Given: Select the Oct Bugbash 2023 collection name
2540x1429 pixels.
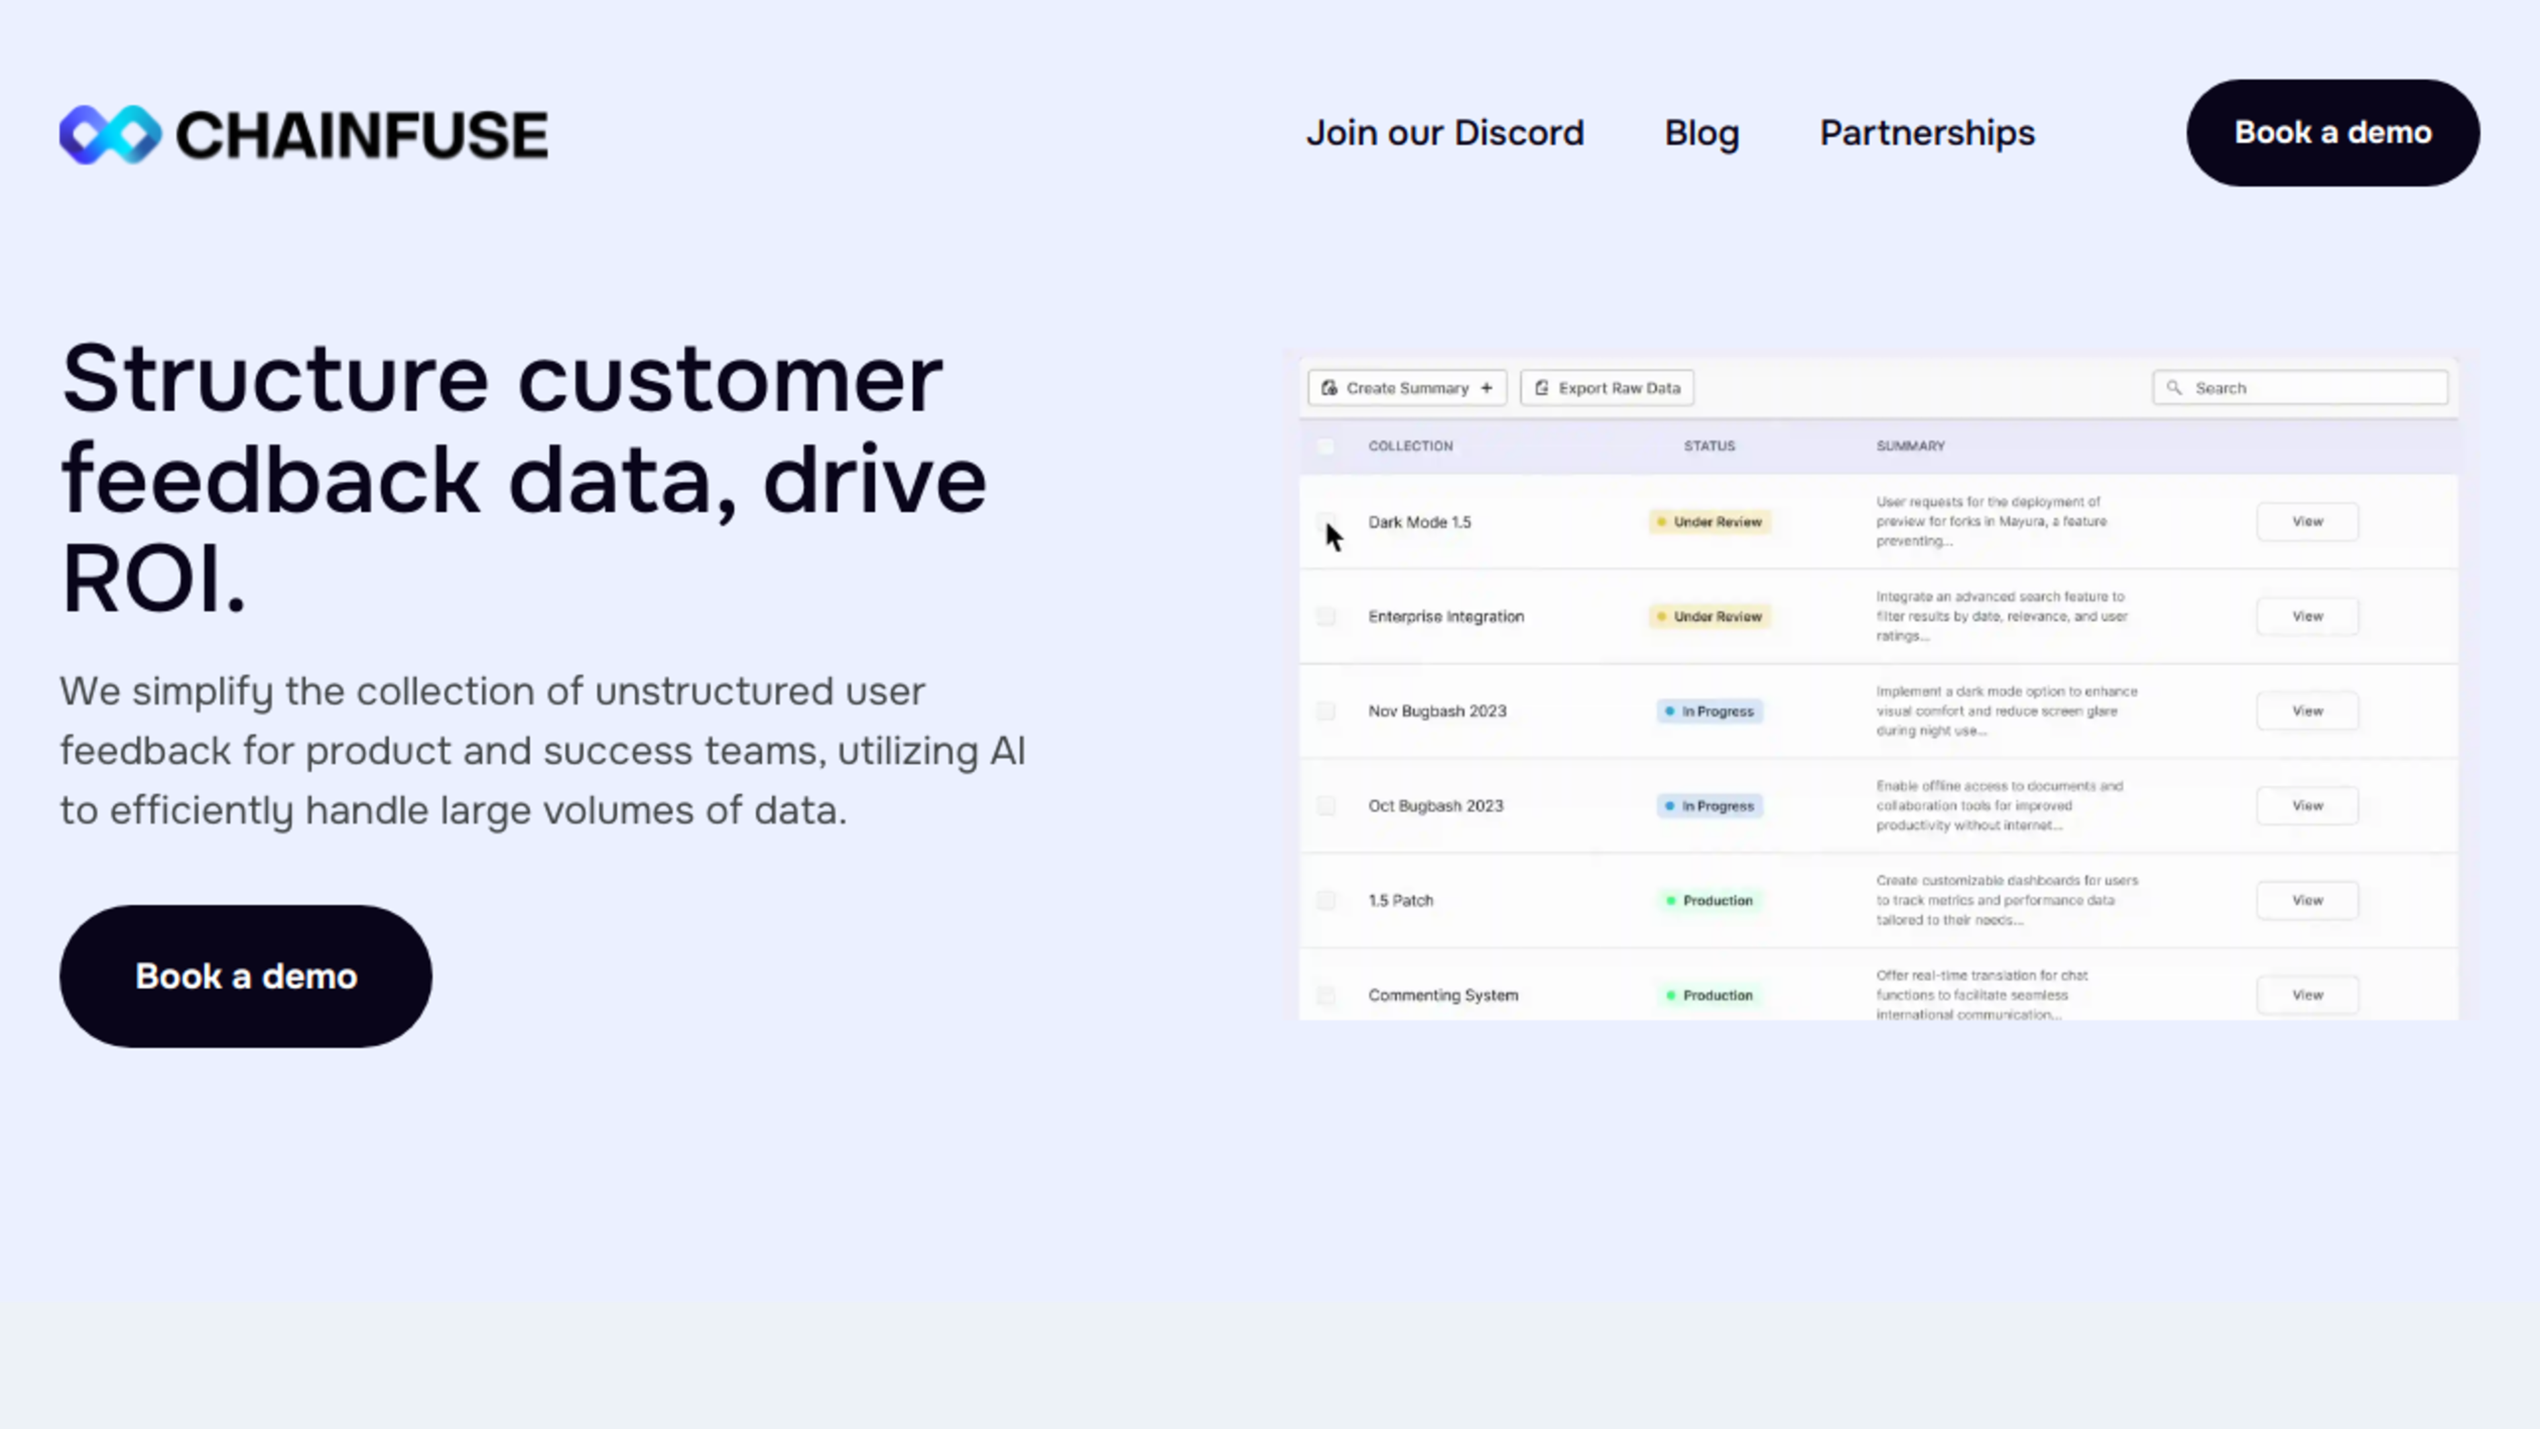Looking at the screenshot, I should click(1435, 806).
